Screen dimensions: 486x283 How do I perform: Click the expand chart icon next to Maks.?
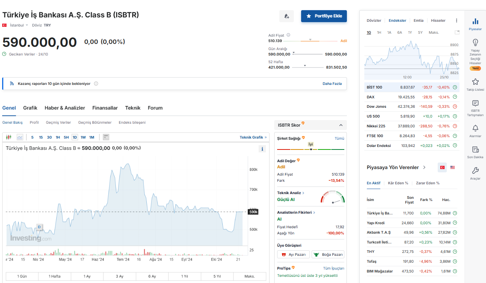(x=457, y=33)
